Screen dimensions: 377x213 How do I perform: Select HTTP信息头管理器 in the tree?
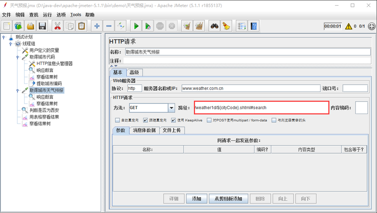tap(54, 63)
